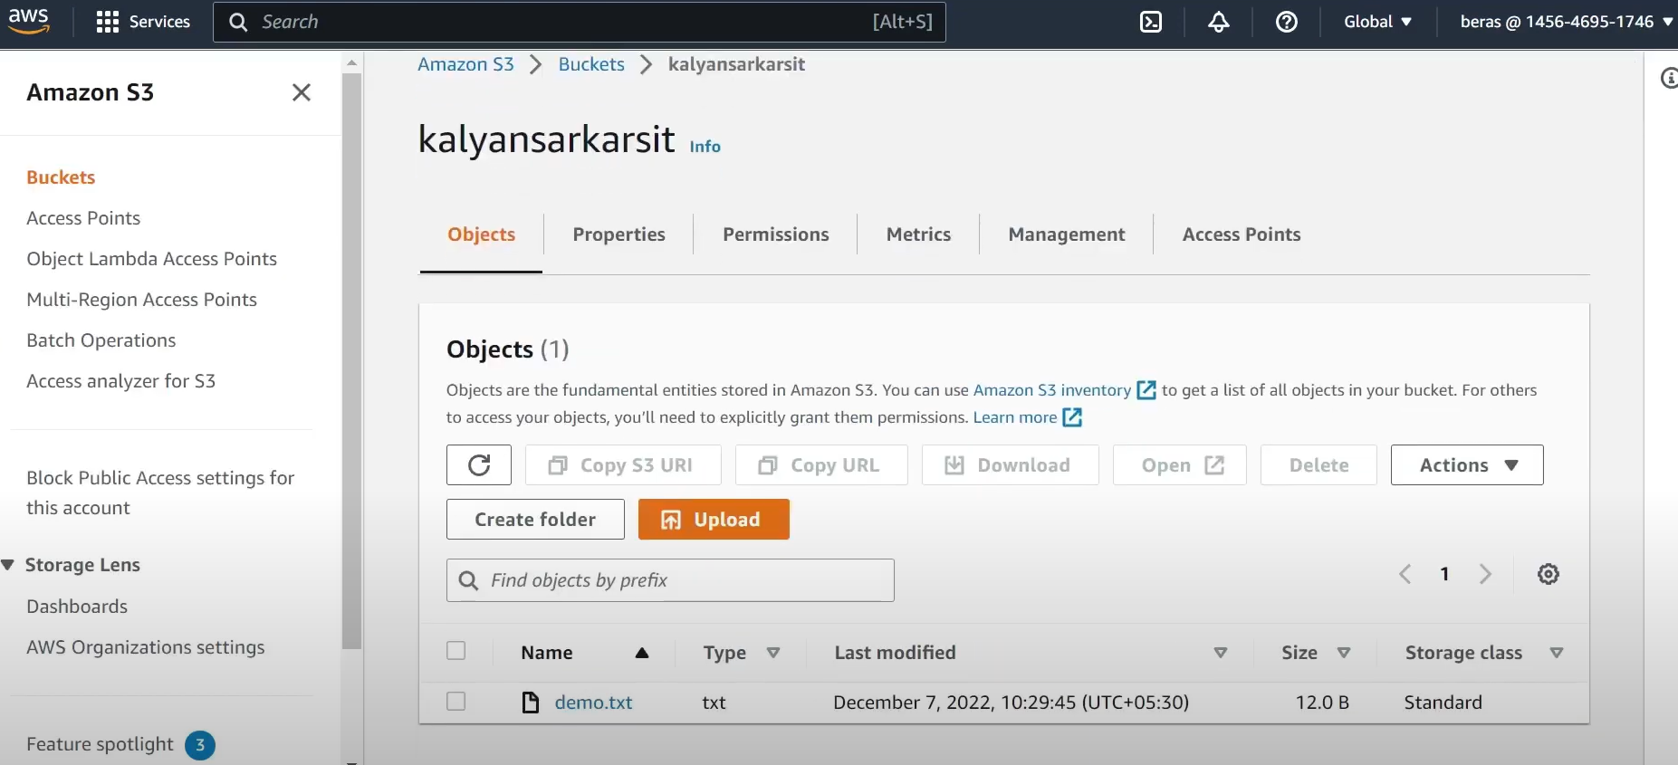Follow the Learn more link
1678x765 pixels.
pos(1014,417)
